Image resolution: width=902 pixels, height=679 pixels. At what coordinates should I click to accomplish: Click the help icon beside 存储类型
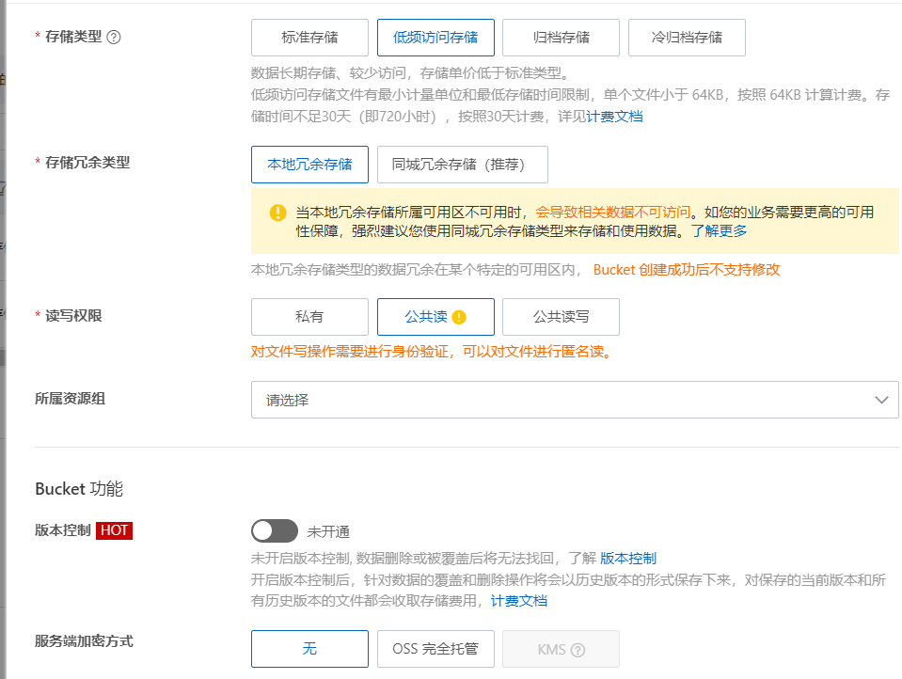click(114, 38)
